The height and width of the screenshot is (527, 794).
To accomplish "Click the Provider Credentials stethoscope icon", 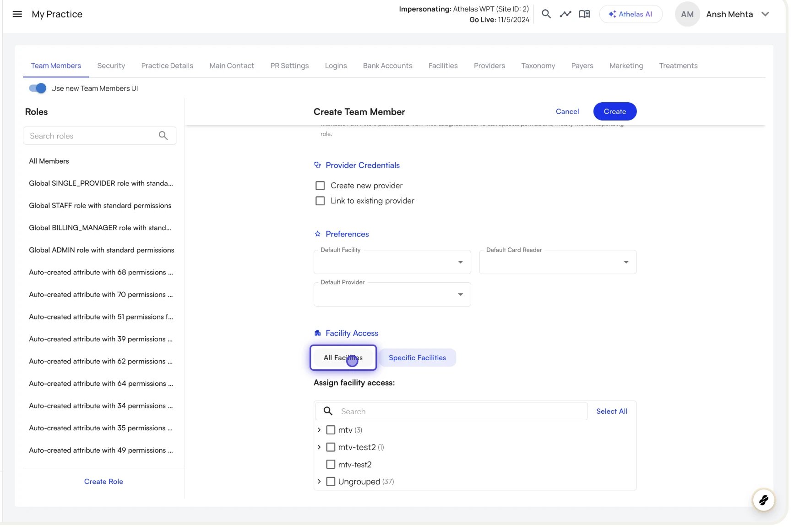I will click(x=317, y=165).
